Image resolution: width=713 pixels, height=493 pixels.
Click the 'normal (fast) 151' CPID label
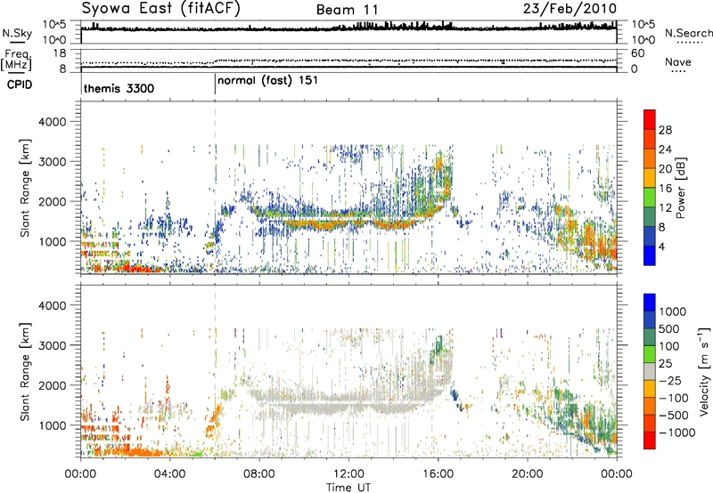(267, 81)
